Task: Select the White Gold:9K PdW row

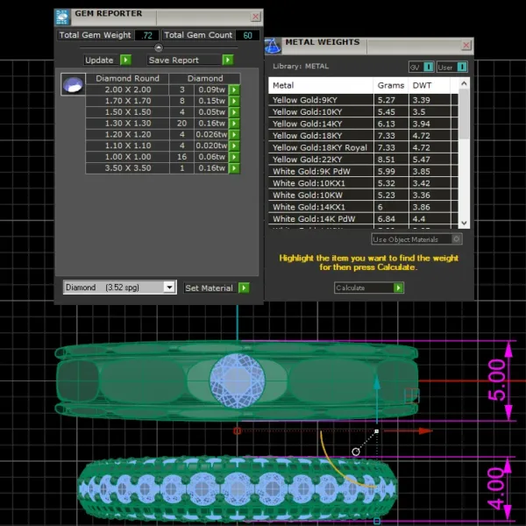Action: click(x=363, y=172)
